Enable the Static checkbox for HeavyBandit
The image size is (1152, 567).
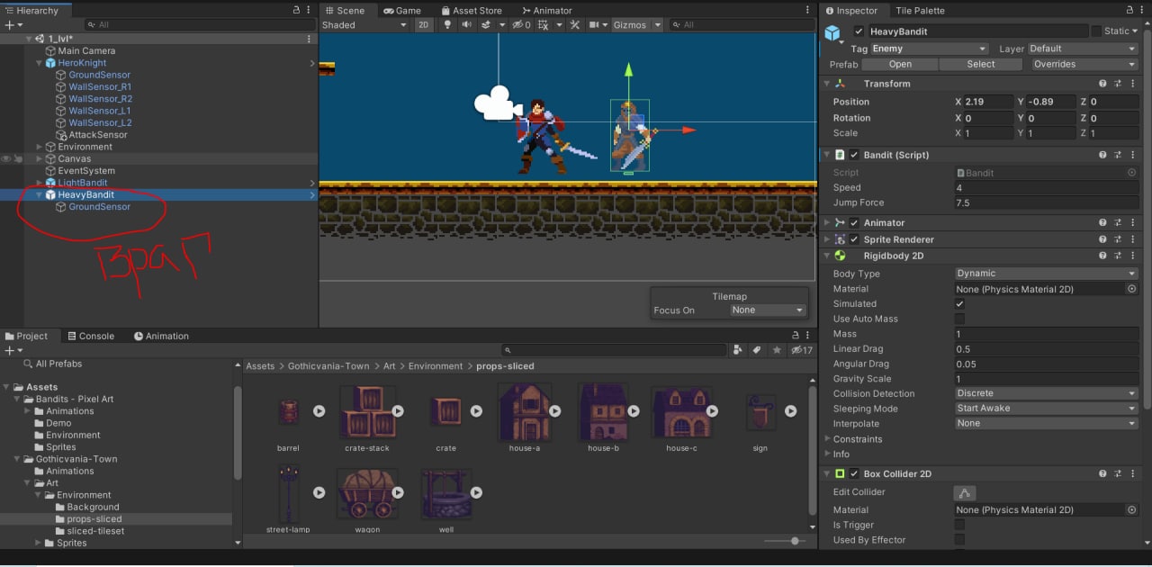(1095, 31)
